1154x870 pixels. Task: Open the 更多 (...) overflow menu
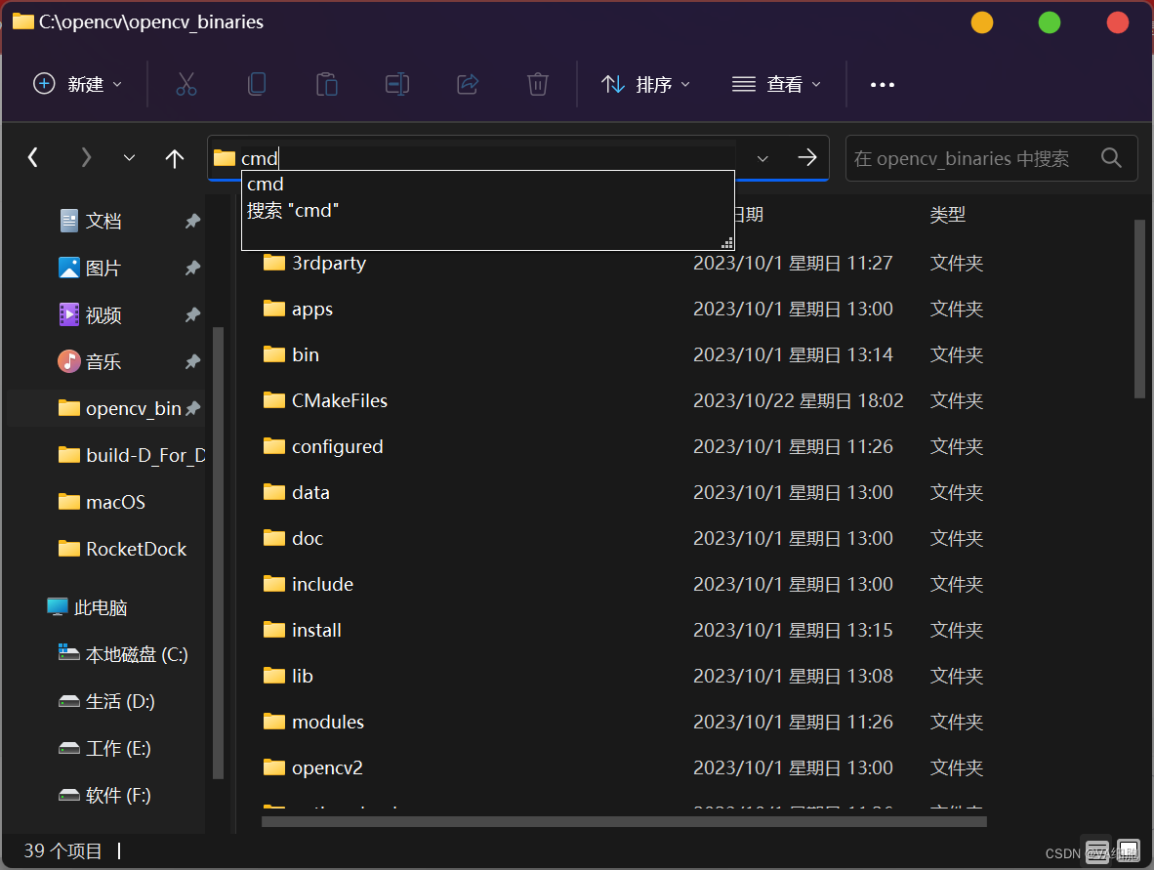pos(882,84)
